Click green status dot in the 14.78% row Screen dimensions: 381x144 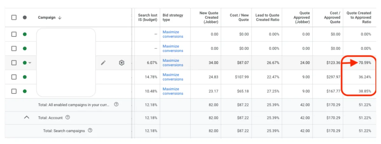25,77
